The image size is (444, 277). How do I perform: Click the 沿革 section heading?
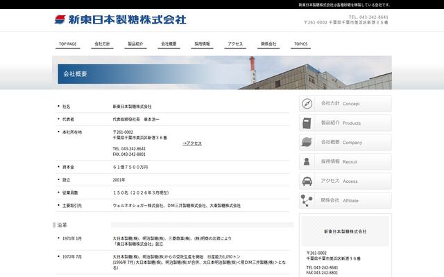[62, 225]
